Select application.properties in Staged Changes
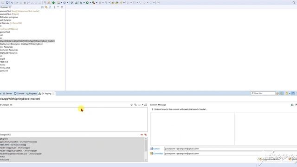 coord(19,142)
